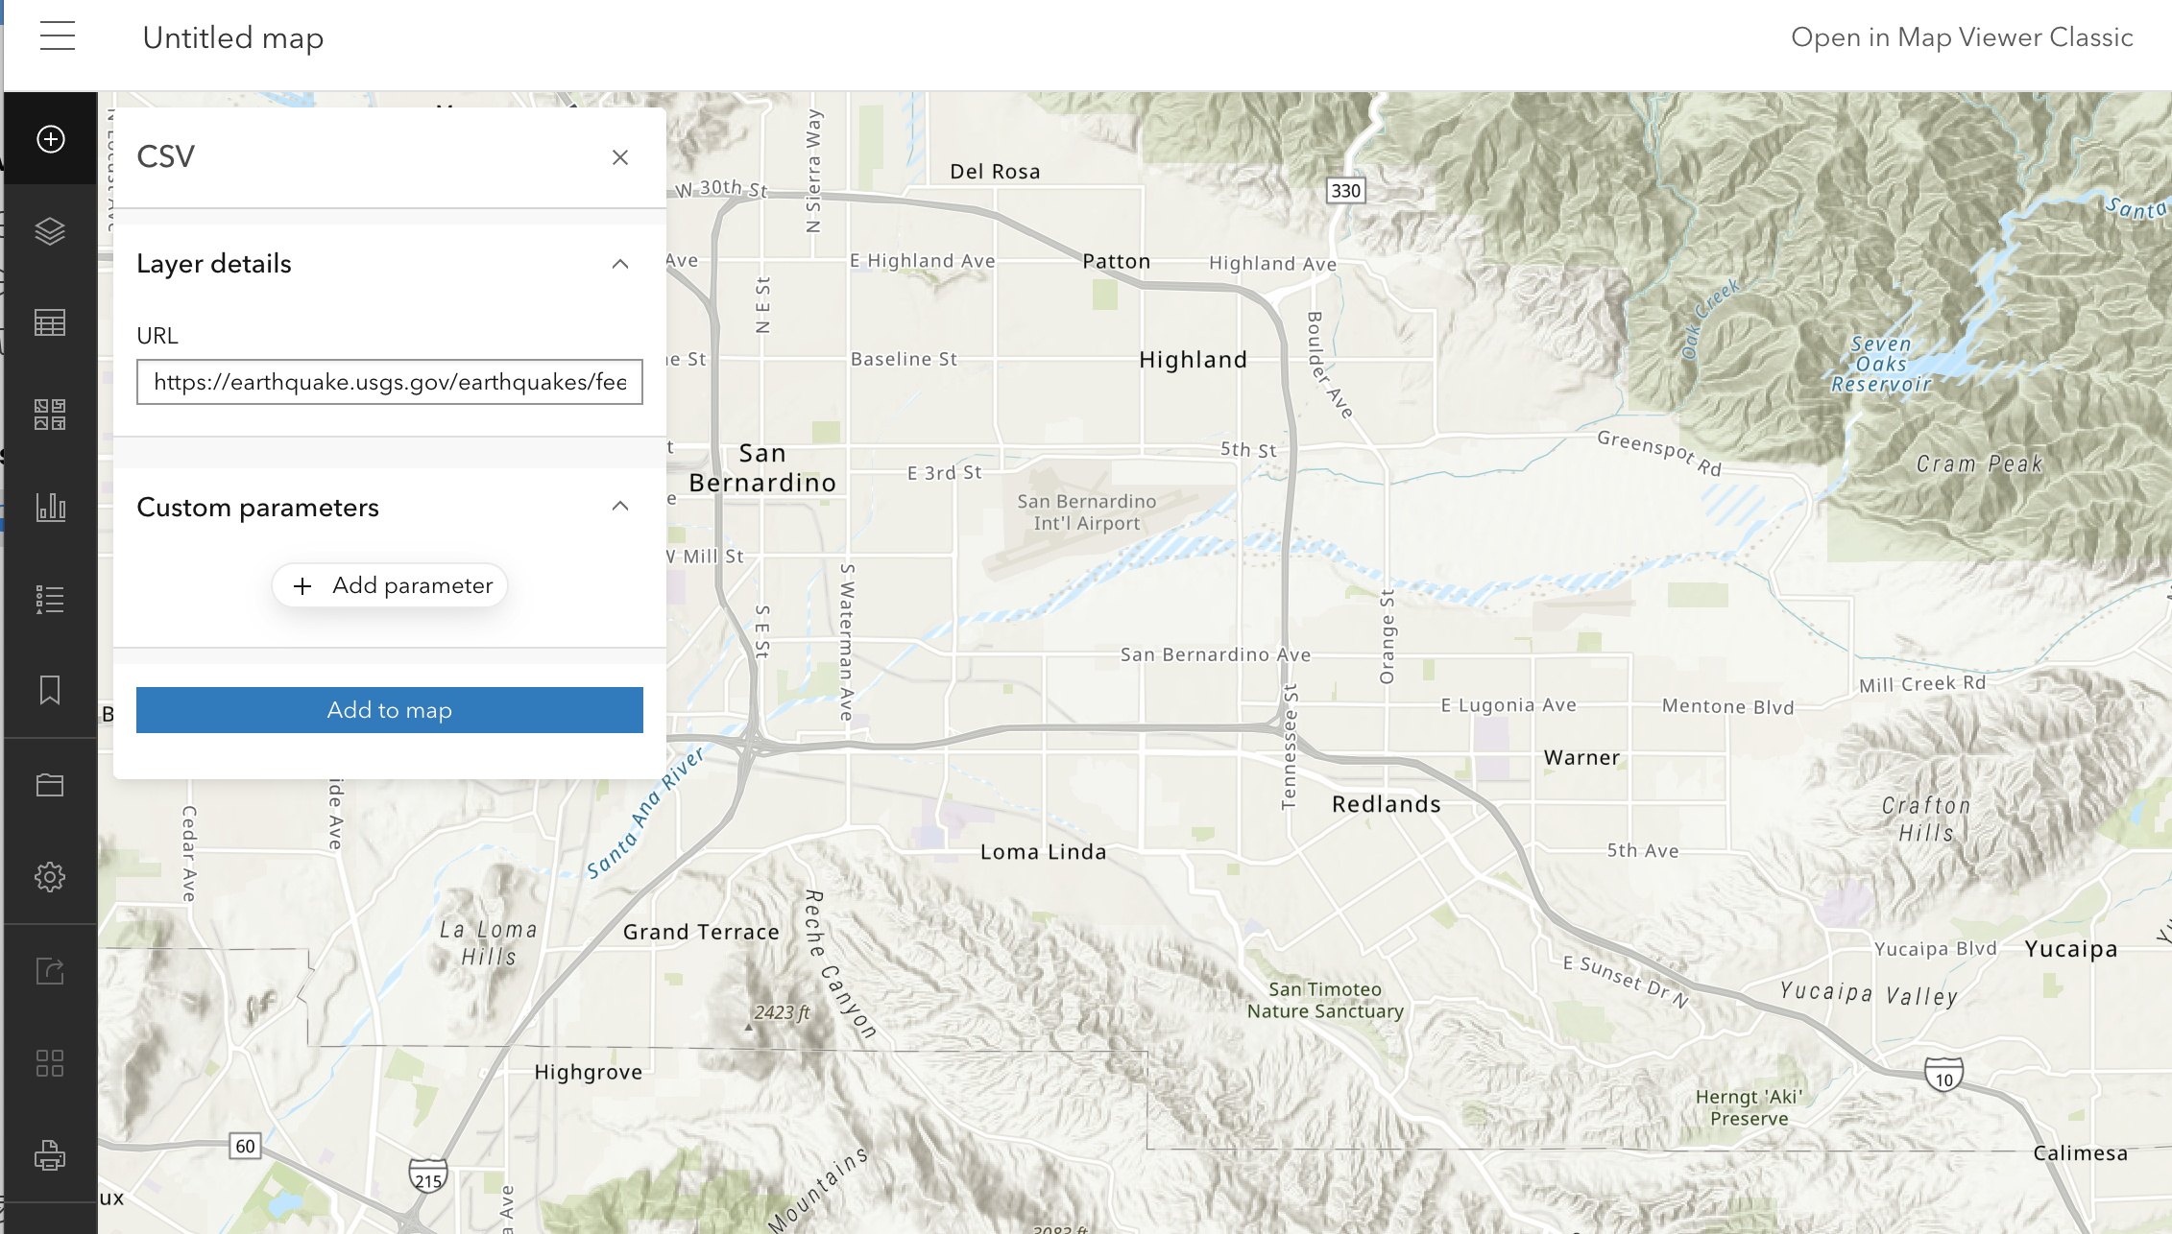Click Add to map
The height and width of the screenshot is (1234, 2172).
click(x=389, y=710)
